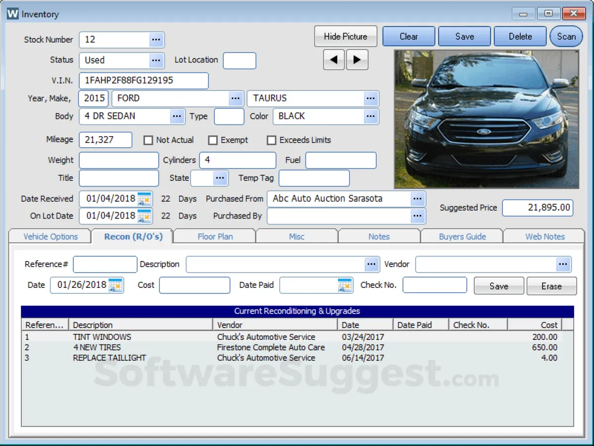The height and width of the screenshot is (446, 594).
Task: Enable the Not Actual mileage checkbox
Action: point(148,140)
